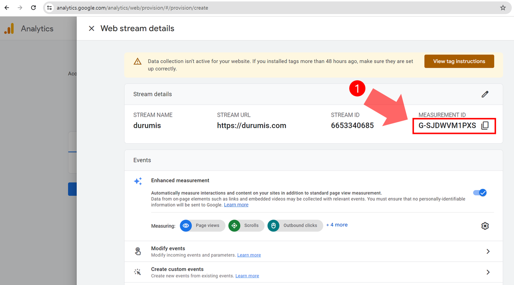Click the Modify events hand icon
514x285 pixels.
coord(138,251)
